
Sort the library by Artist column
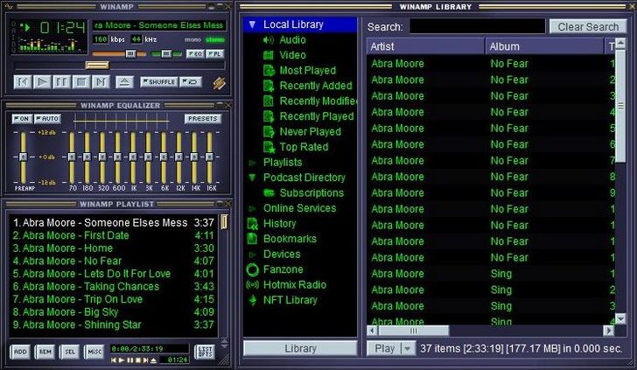tap(425, 46)
